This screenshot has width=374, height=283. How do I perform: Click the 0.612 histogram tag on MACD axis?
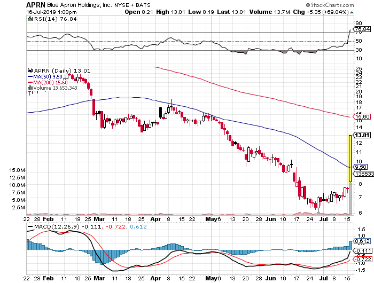(x=362, y=241)
